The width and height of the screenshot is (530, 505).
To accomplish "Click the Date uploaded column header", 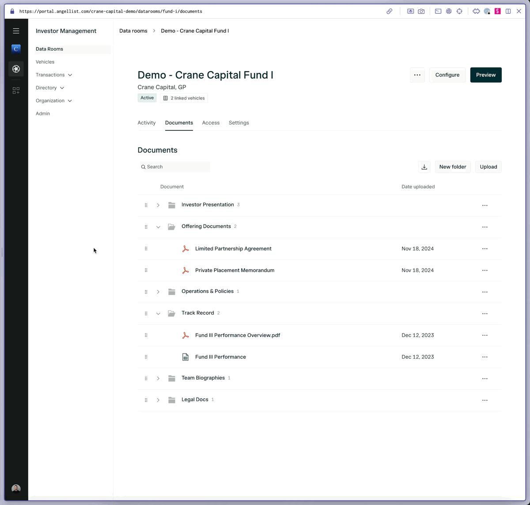I will [x=418, y=187].
